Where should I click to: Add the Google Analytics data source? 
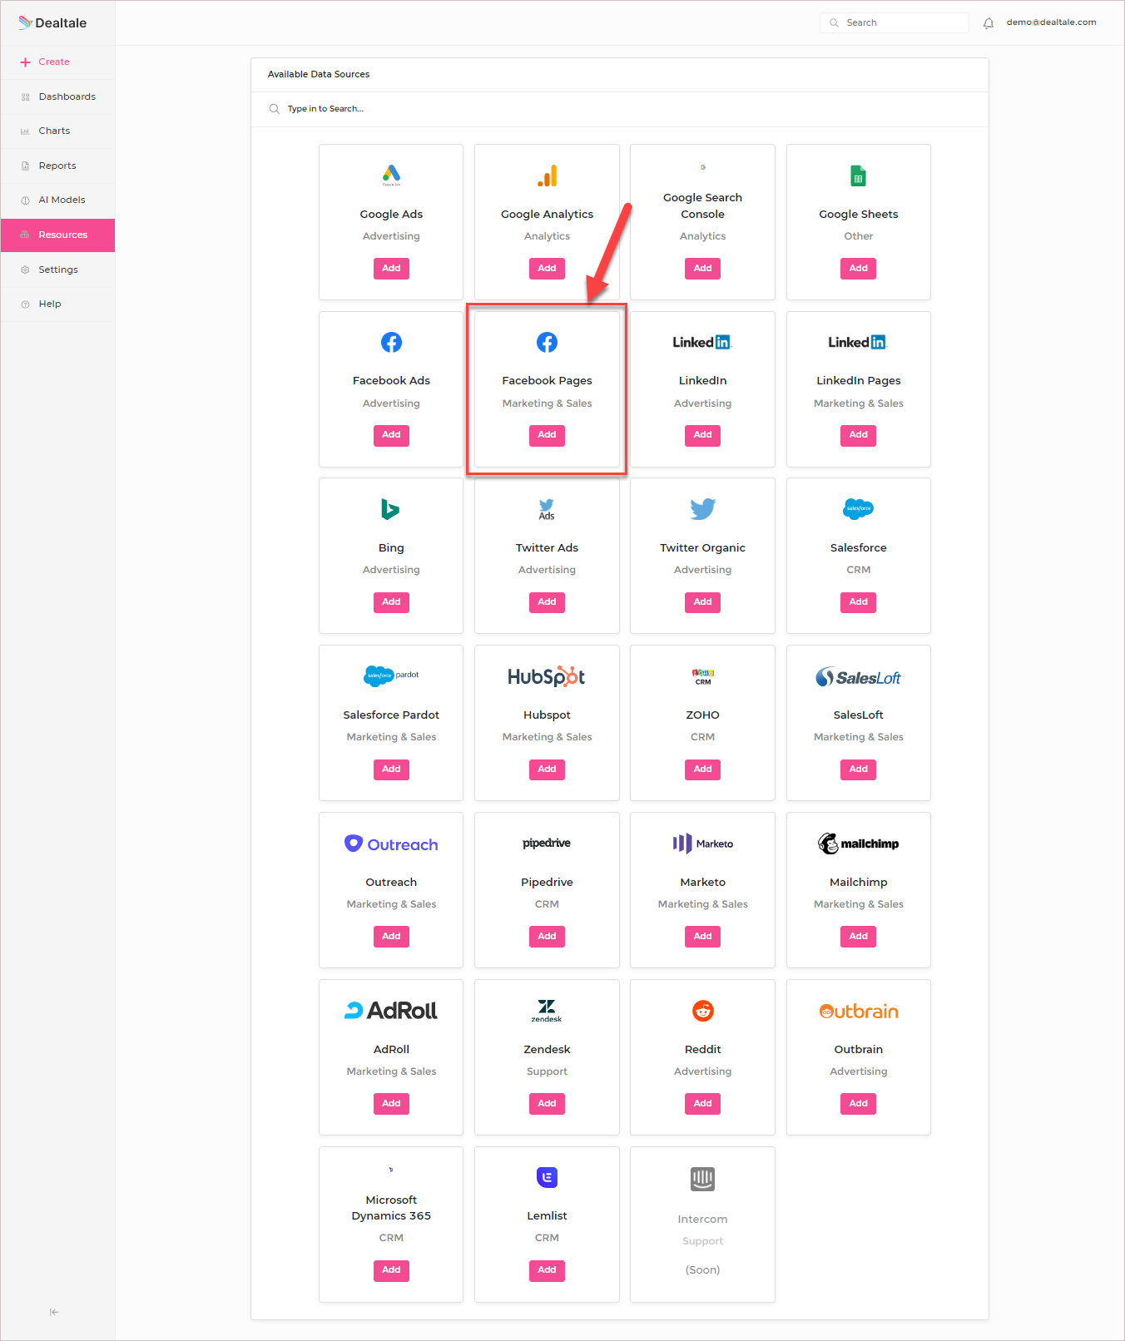point(547,269)
